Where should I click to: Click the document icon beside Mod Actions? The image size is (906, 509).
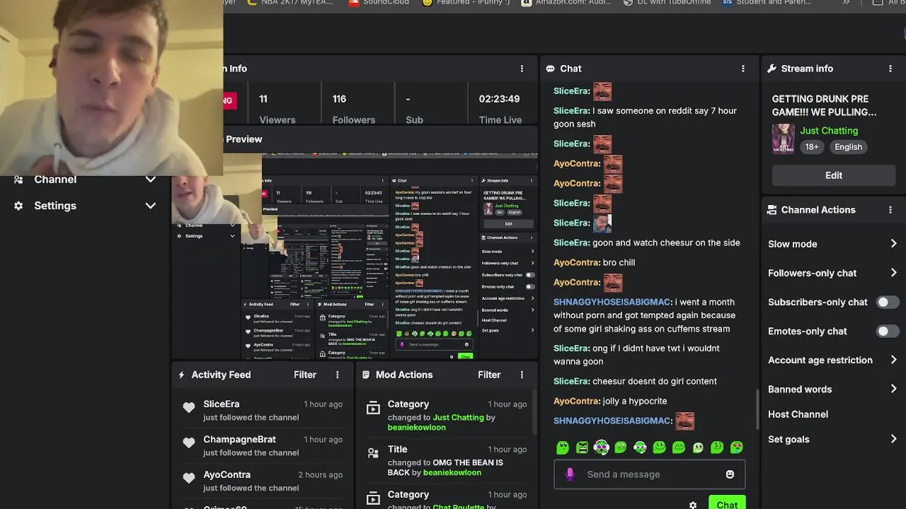pyautogui.click(x=366, y=375)
